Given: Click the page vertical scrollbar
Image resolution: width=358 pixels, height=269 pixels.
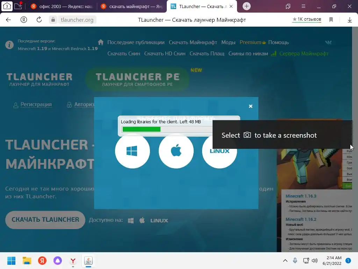Looking at the screenshot, I should coord(355,139).
